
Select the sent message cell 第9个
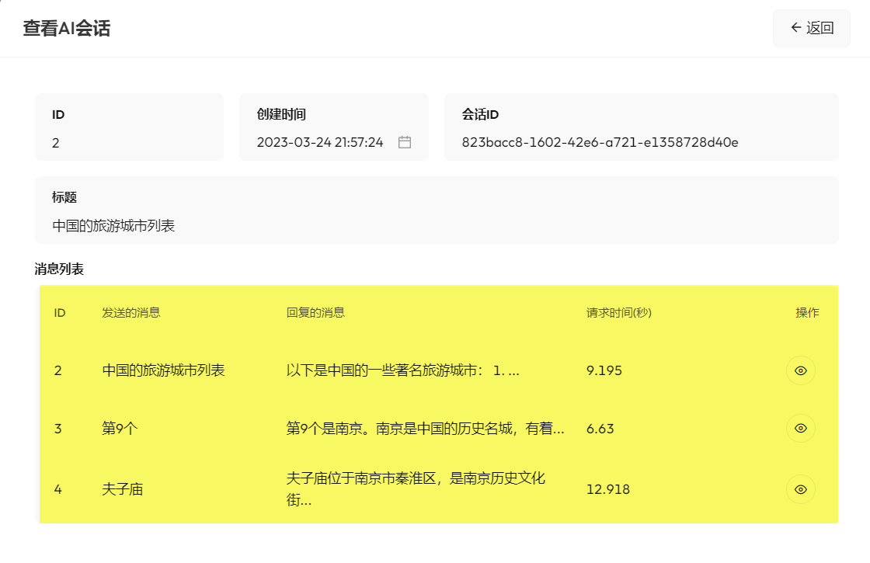coord(120,428)
